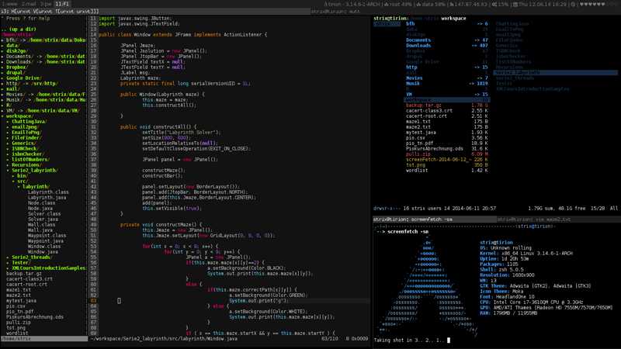Select cacert-class3.crt in ranger pane
This screenshot has width=621, height=349.
coord(447,111)
